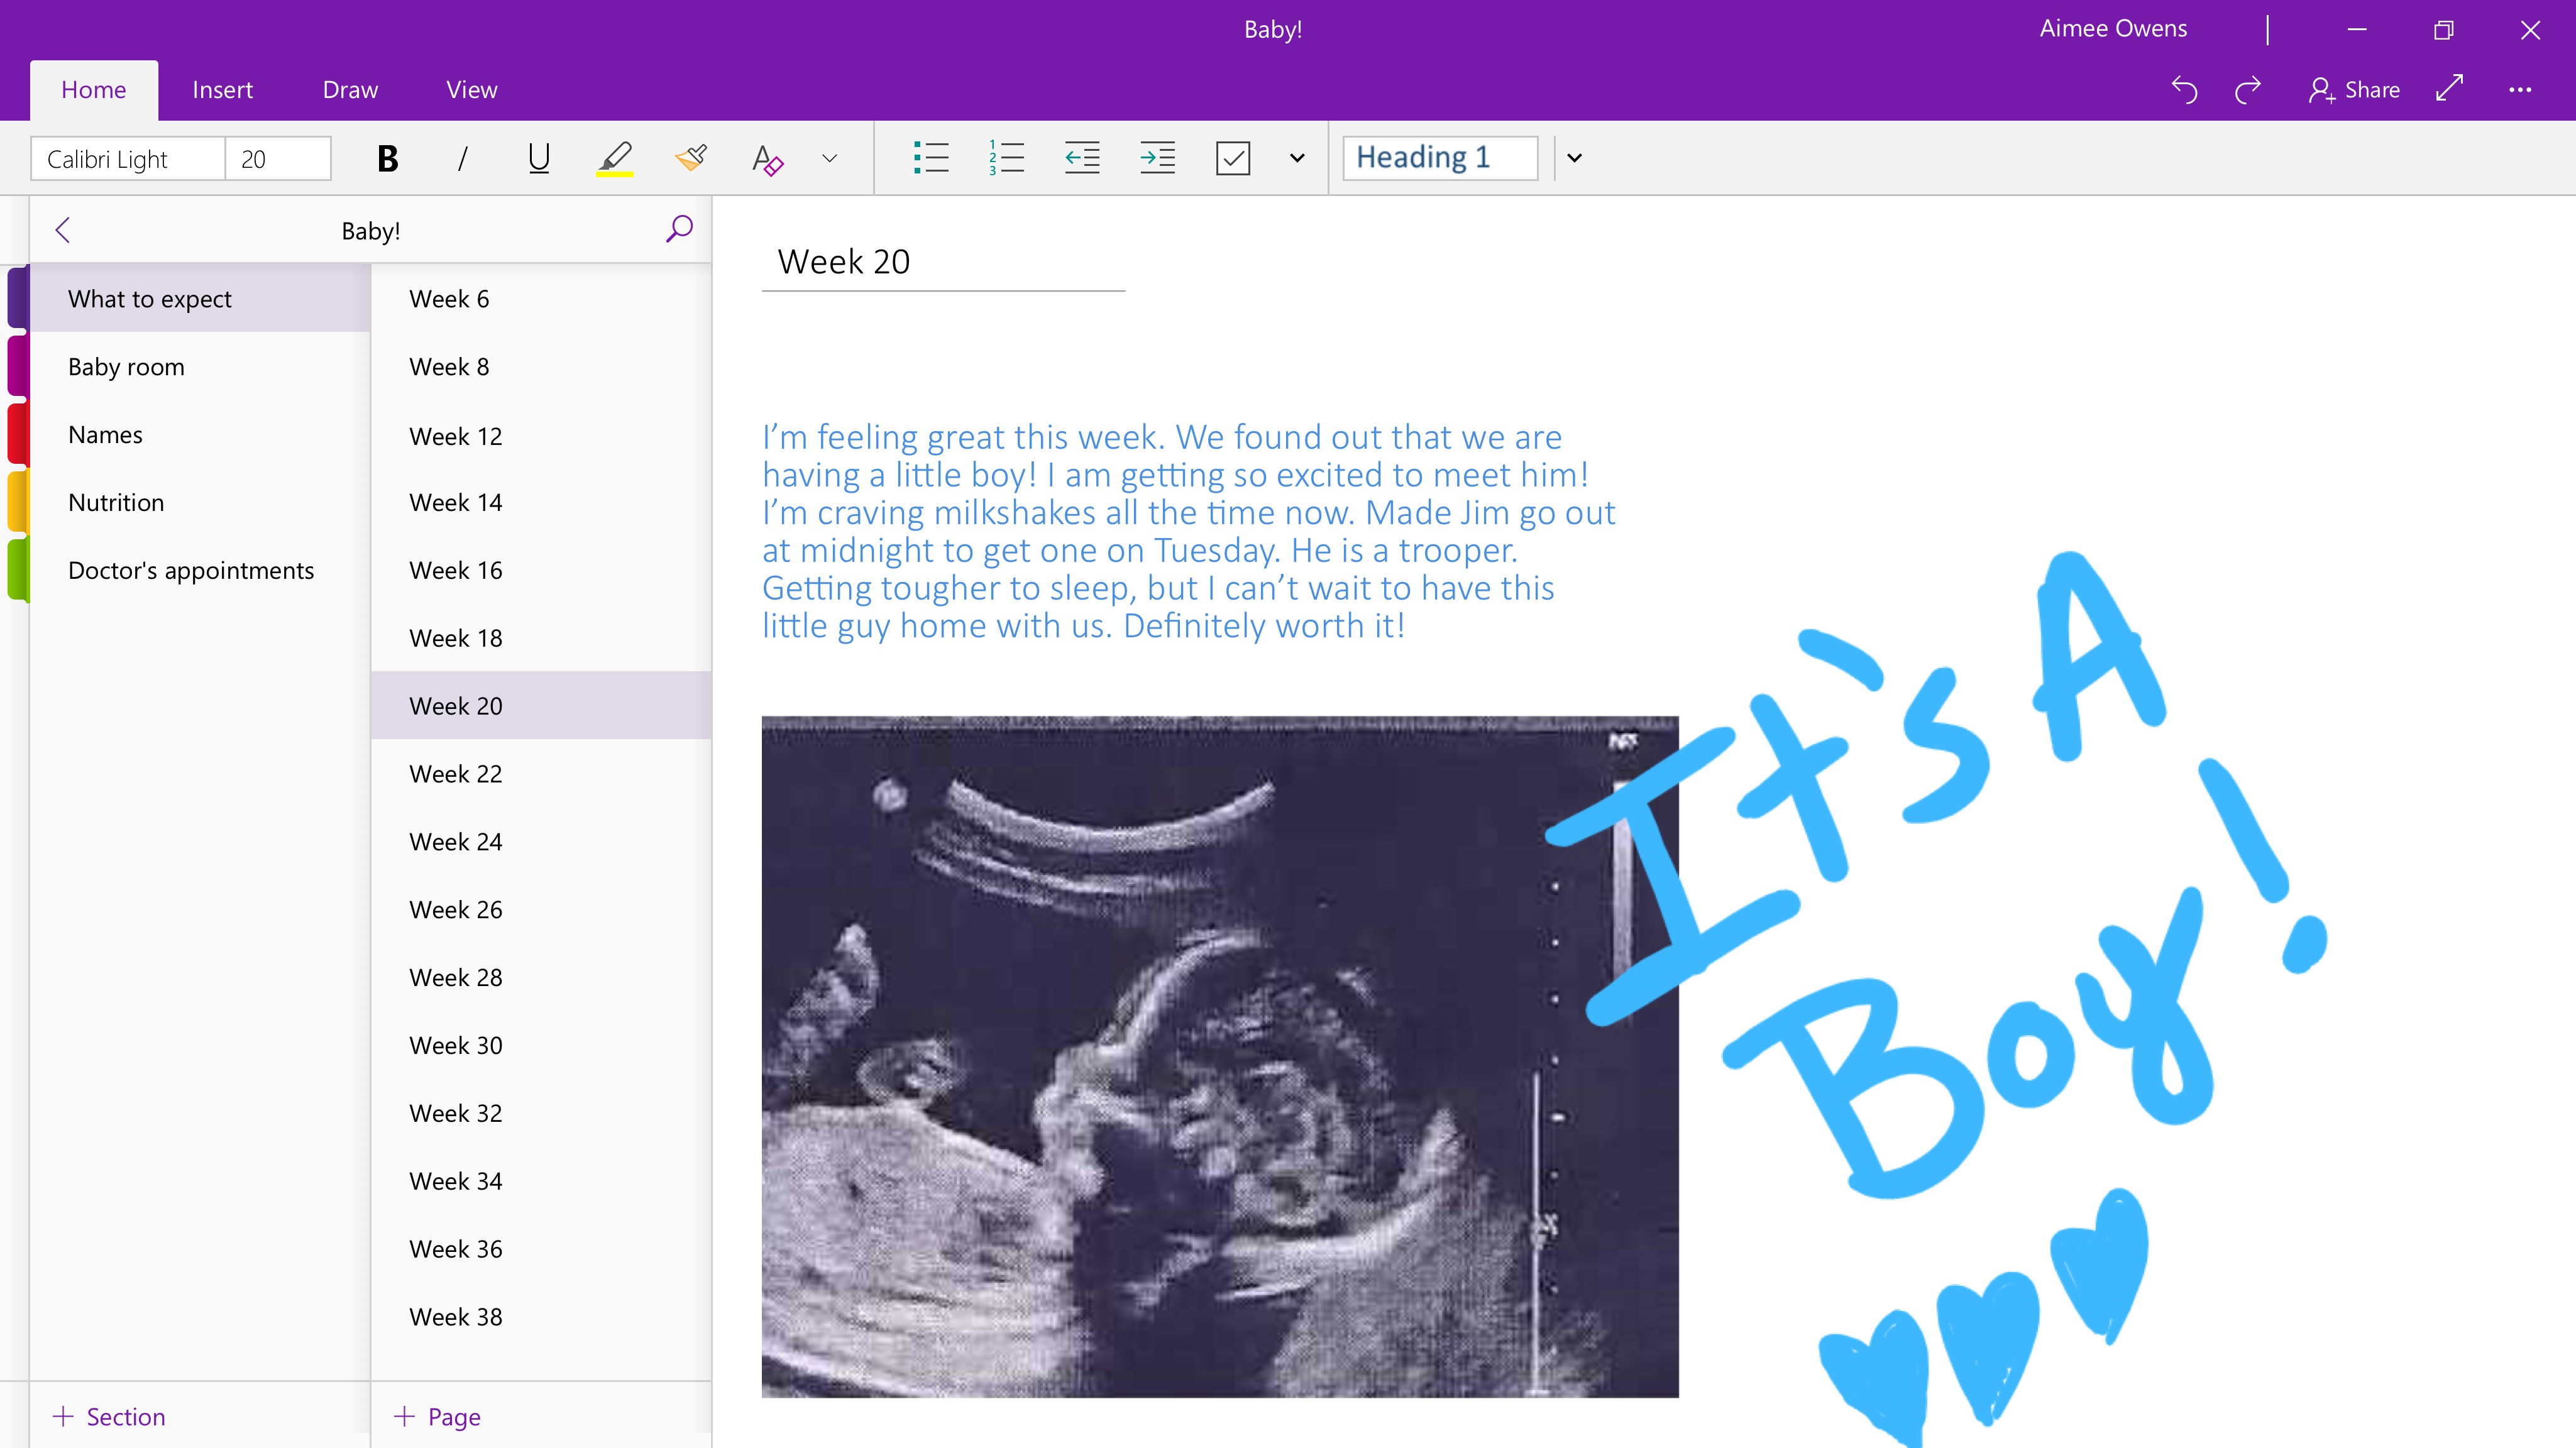The width and height of the screenshot is (2576, 1448).
Task: Open the Week 14 page
Action: click(455, 502)
